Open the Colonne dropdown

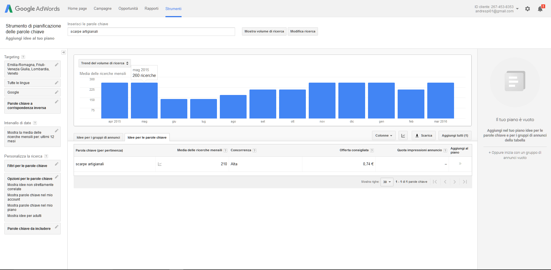[384, 135]
